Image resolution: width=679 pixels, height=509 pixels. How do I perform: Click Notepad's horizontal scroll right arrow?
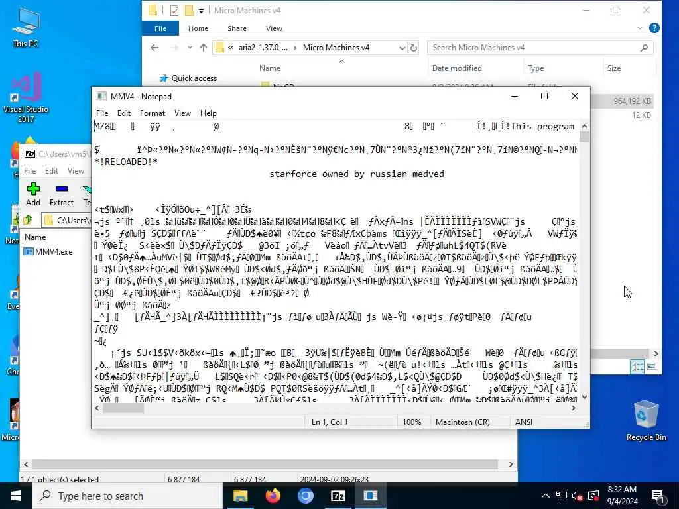pos(574,408)
